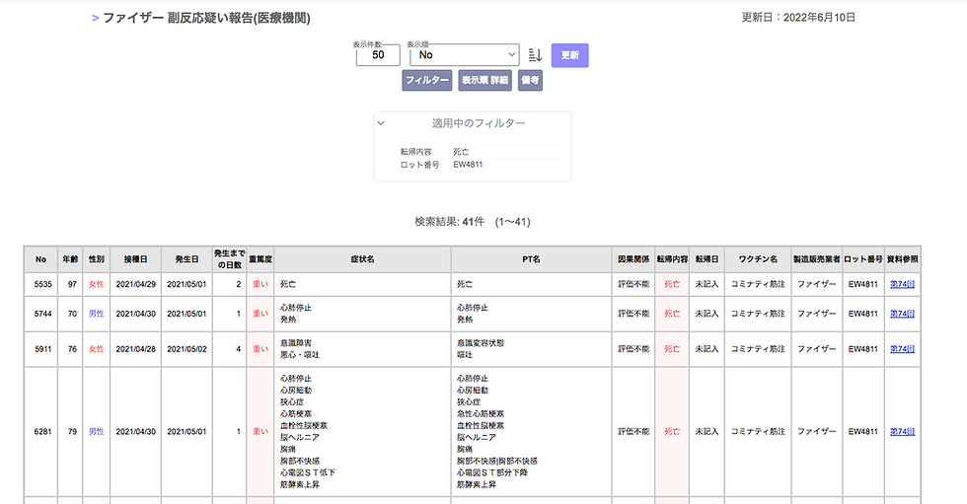The width and height of the screenshot is (967, 504).
Task: Open the 表示順 詳細 button
Action: 484,80
